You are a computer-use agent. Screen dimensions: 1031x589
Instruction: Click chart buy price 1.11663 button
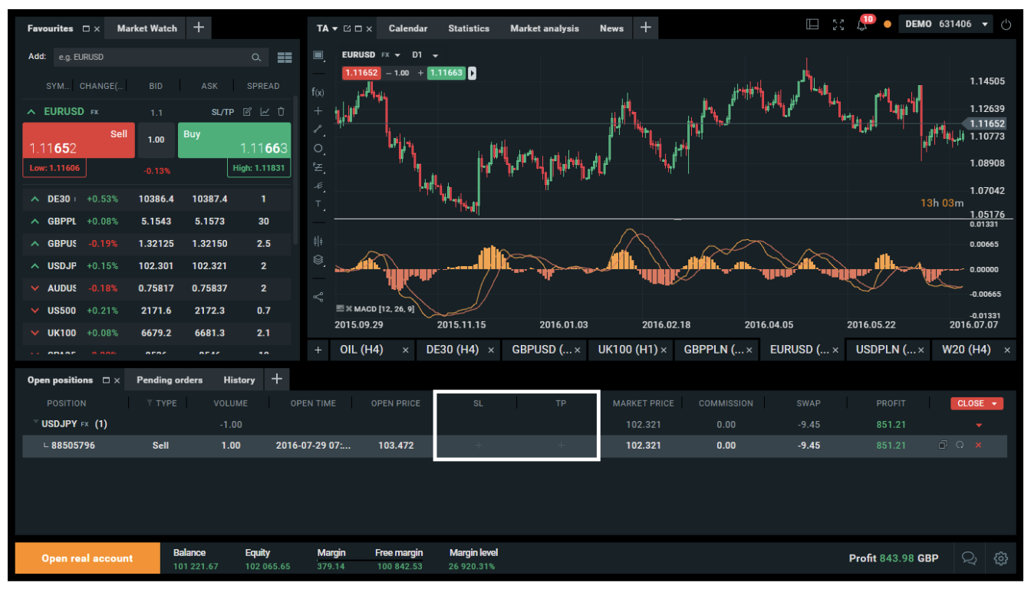446,73
